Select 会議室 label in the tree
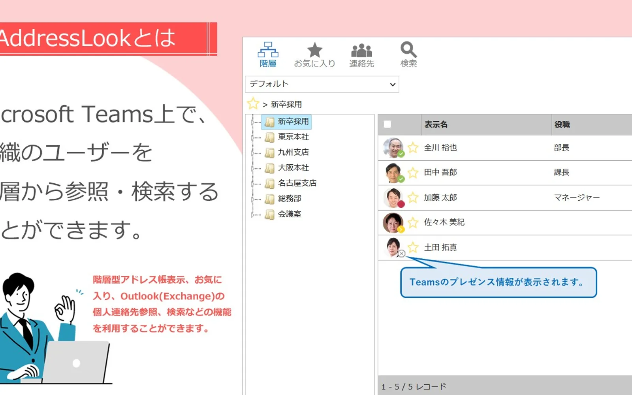Viewport: 632px width, 395px height. tap(290, 214)
